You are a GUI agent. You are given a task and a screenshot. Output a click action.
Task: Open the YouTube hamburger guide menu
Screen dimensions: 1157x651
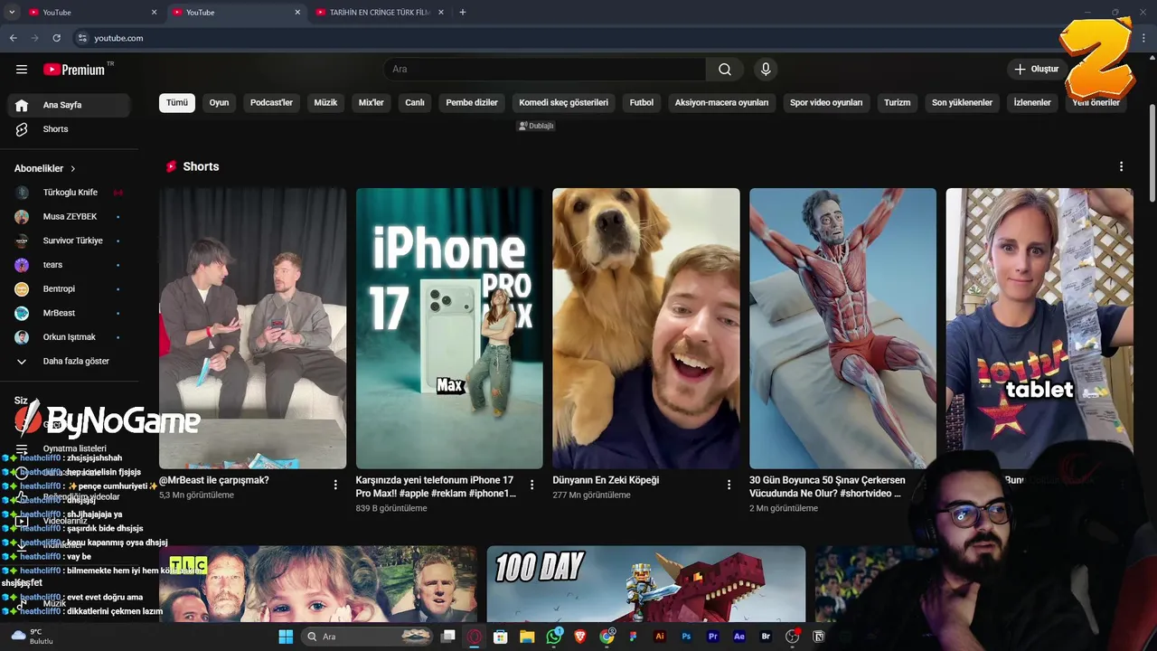22,70
